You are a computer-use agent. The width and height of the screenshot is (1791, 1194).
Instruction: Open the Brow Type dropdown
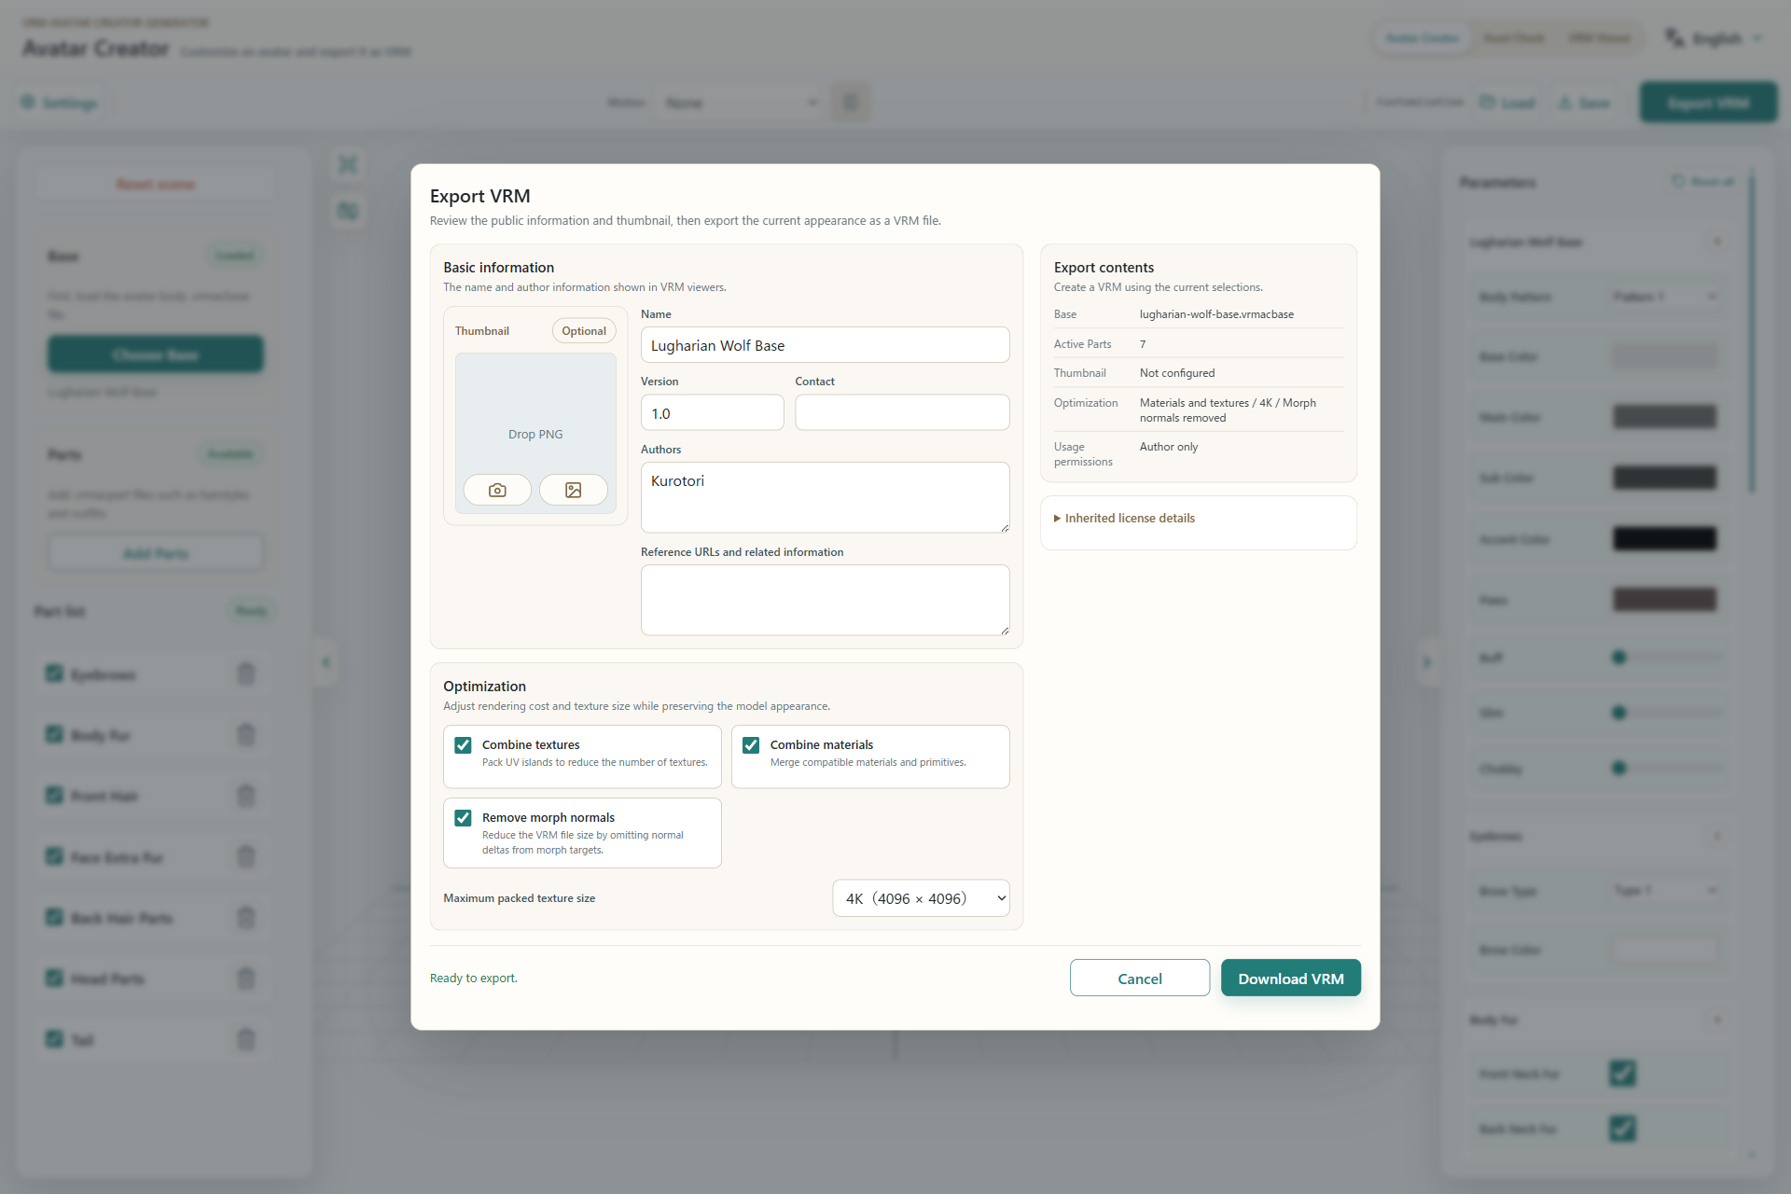pos(1665,891)
